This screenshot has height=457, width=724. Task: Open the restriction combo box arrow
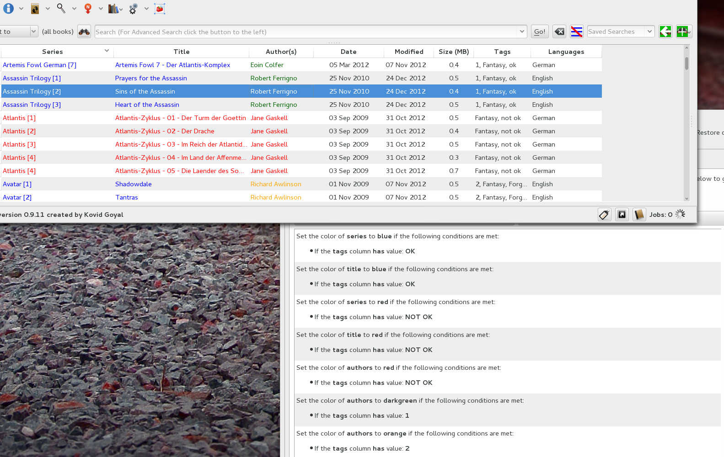(33, 32)
